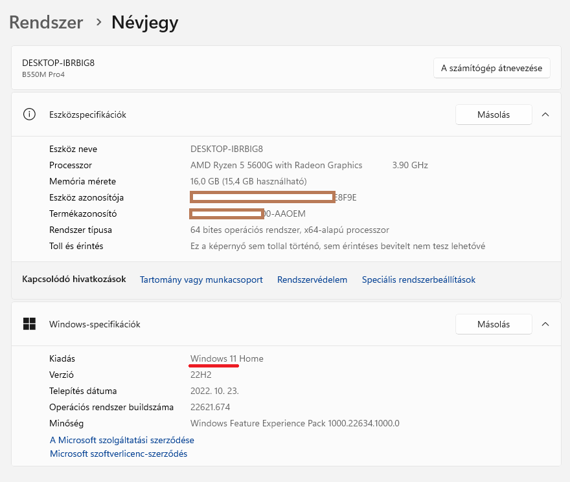
Task: Click the Minőség label
Action: tap(66, 423)
